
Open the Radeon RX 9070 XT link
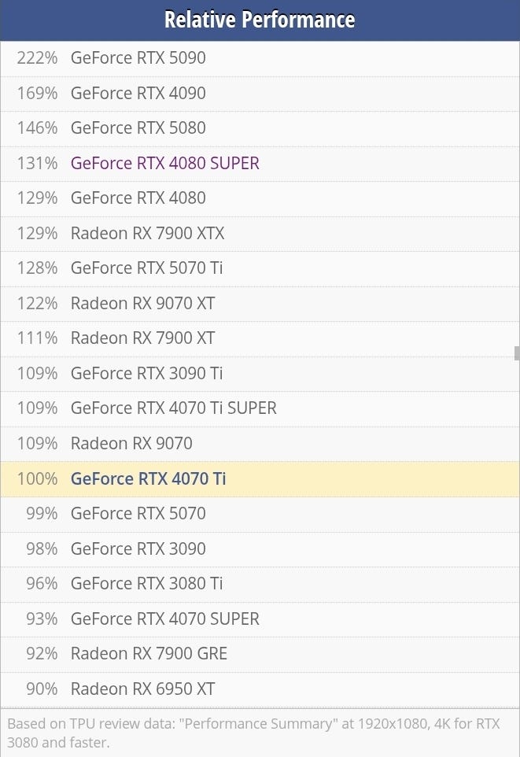(x=142, y=303)
